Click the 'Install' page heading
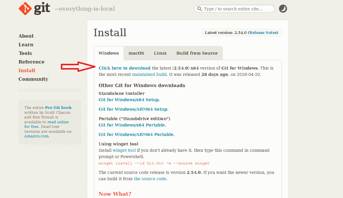 pos(110,33)
